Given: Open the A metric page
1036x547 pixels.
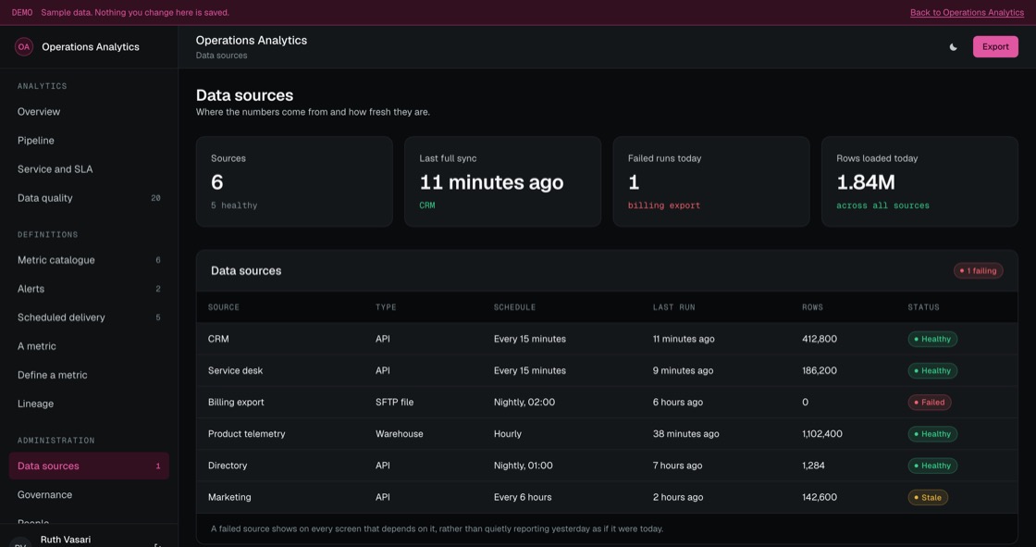Looking at the screenshot, I should click(x=89, y=346).
